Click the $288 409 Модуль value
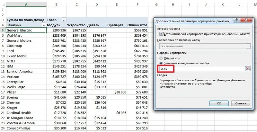Screen dimensions: 257x132 [x=57, y=35]
